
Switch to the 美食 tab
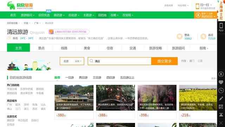point(87,48)
